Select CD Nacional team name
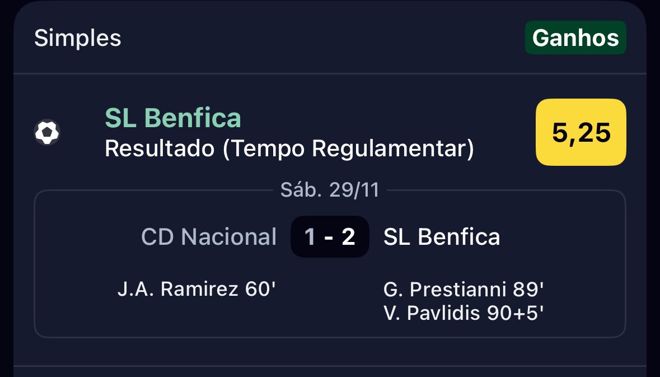 [x=209, y=237]
